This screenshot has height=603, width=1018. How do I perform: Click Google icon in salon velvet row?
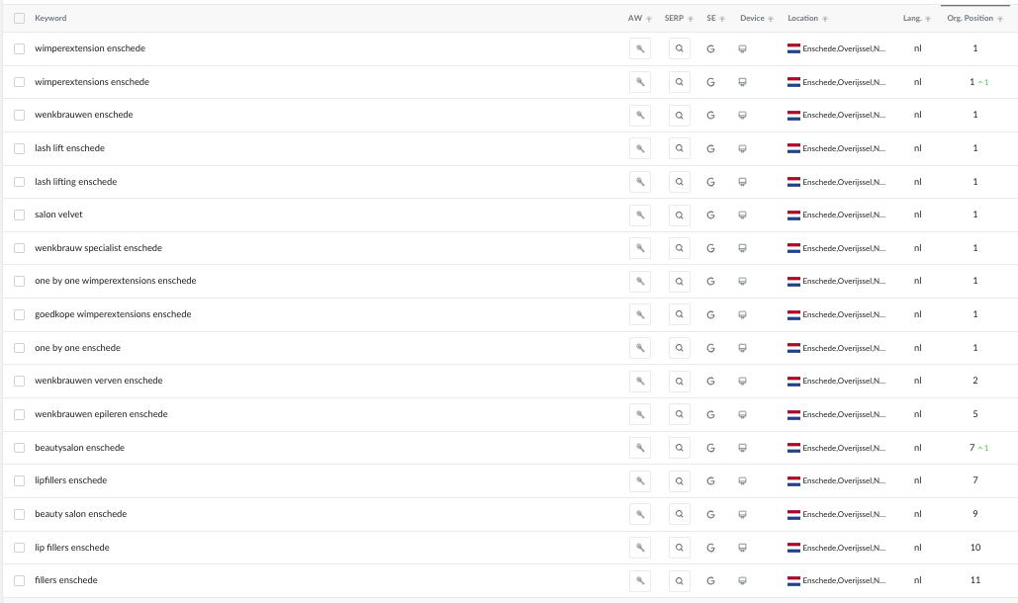click(x=711, y=215)
